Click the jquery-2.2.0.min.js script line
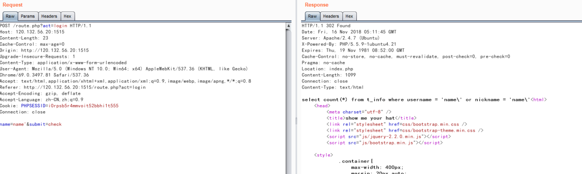 pos(389,137)
